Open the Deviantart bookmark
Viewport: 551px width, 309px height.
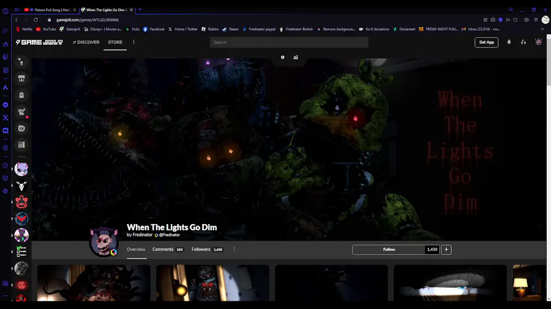tap(404, 29)
